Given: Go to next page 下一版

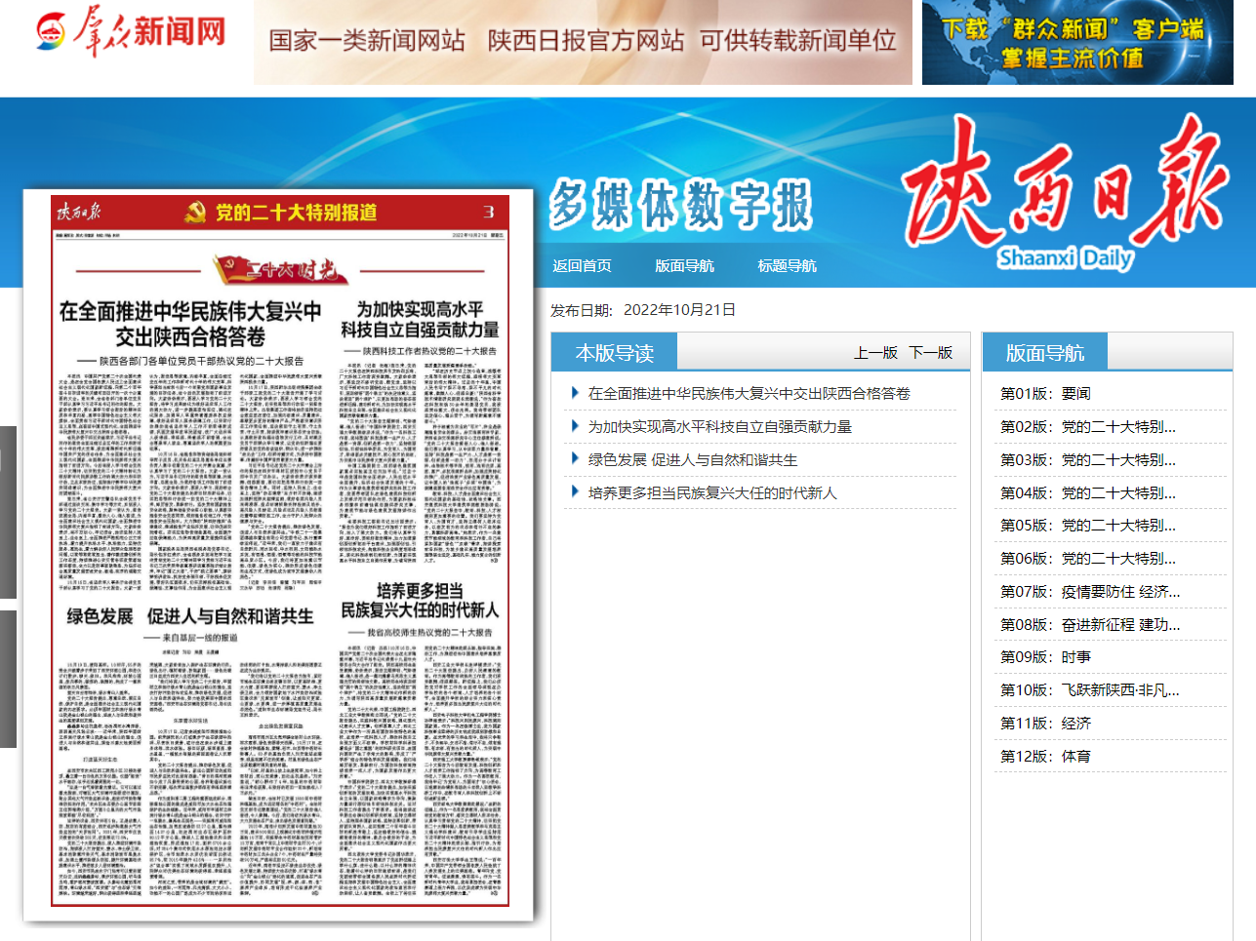Looking at the screenshot, I should (930, 353).
